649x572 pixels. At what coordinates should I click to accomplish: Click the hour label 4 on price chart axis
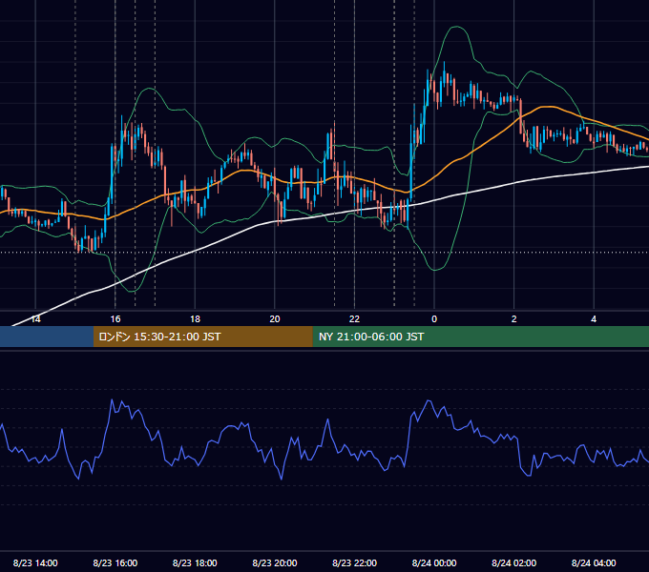click(594, 319)
